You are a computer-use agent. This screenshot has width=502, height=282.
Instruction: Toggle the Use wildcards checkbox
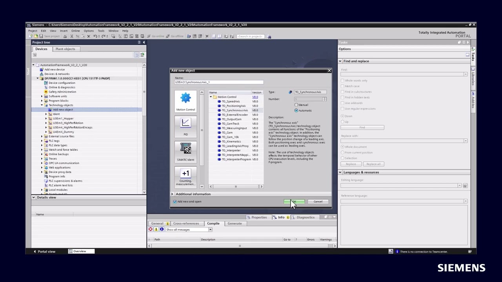342,103
